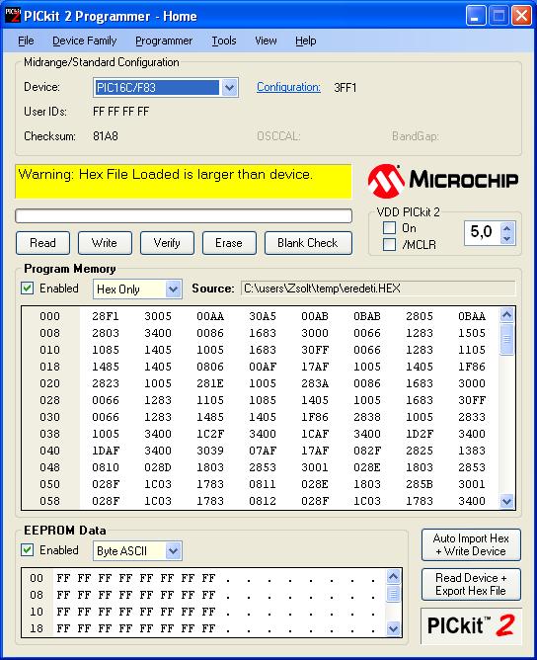This screenshot has height=660, width=537.
Task: Click address label 038 in Program Memory
Action: pyautogui.click(x=49, y=434)
